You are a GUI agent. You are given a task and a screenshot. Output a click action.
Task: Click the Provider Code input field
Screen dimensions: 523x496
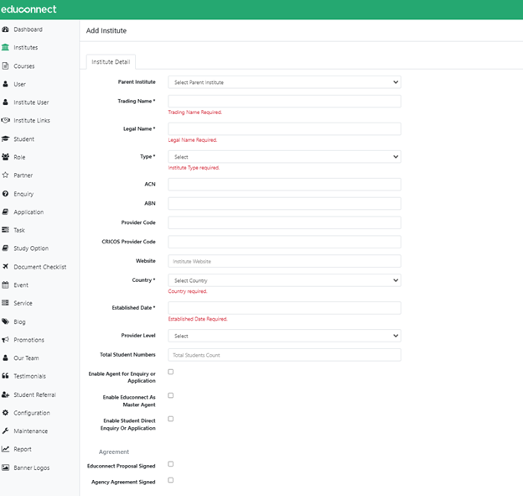[x=284, y=222]
